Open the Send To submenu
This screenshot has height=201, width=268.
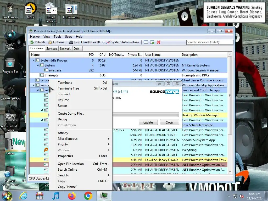click(83, 175)
